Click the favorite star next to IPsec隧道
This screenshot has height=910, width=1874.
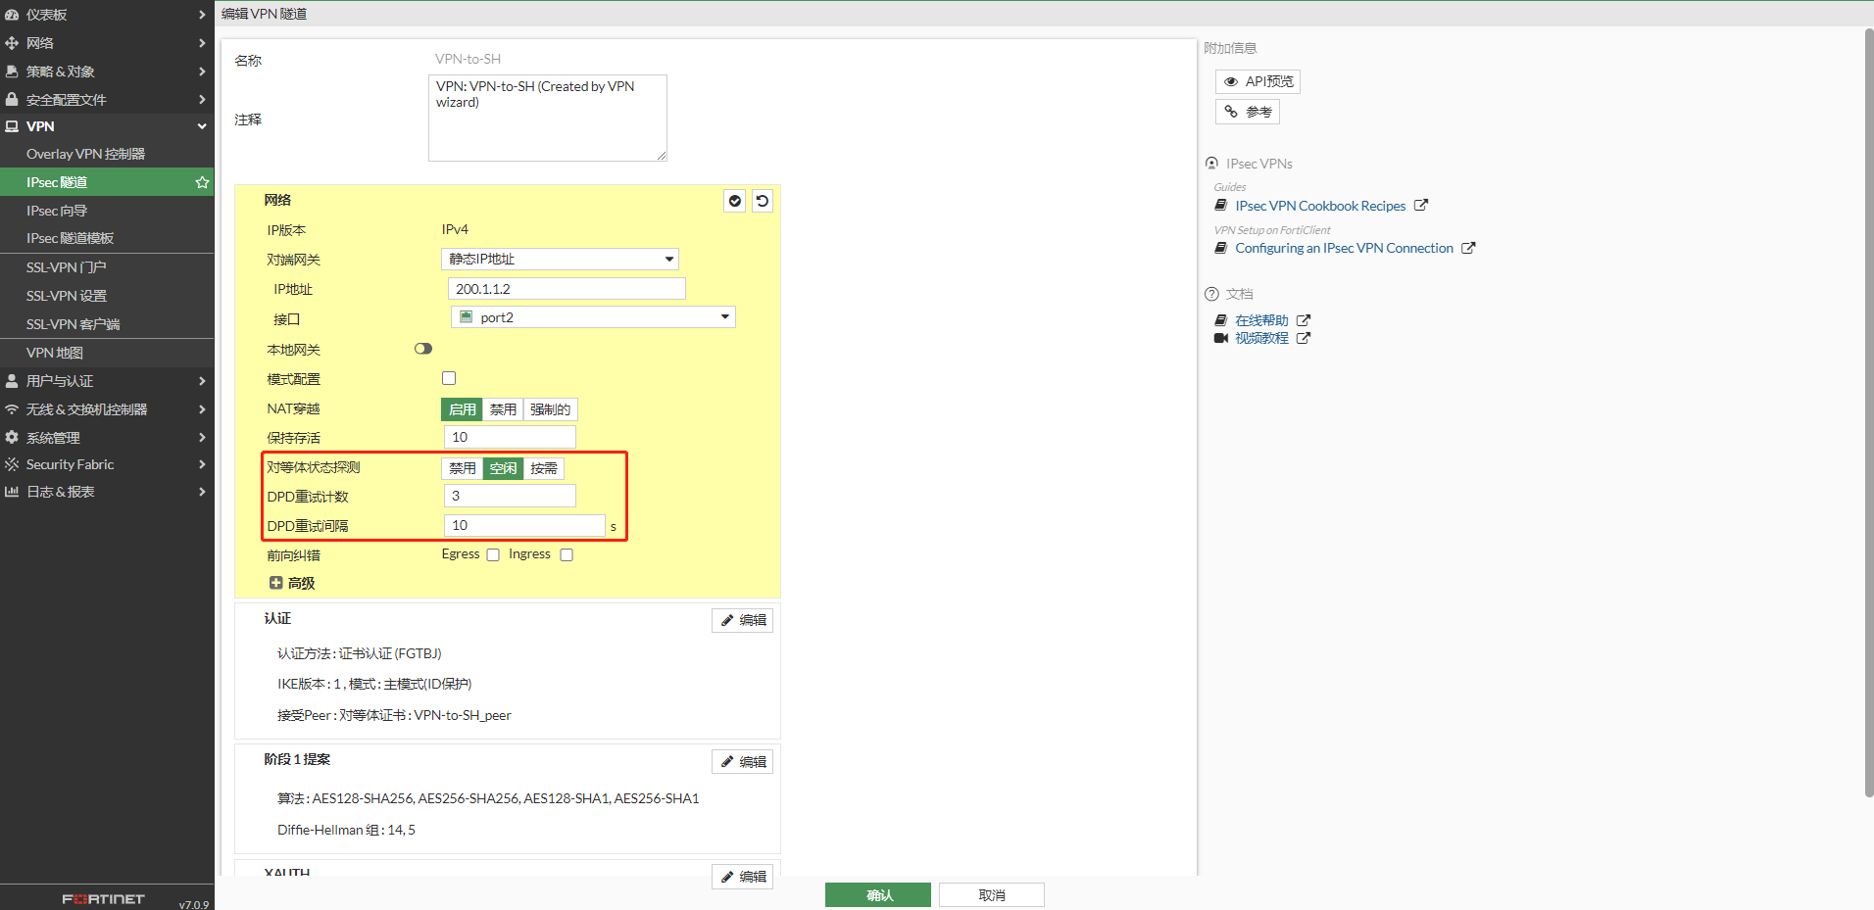(x=202, y=182)
